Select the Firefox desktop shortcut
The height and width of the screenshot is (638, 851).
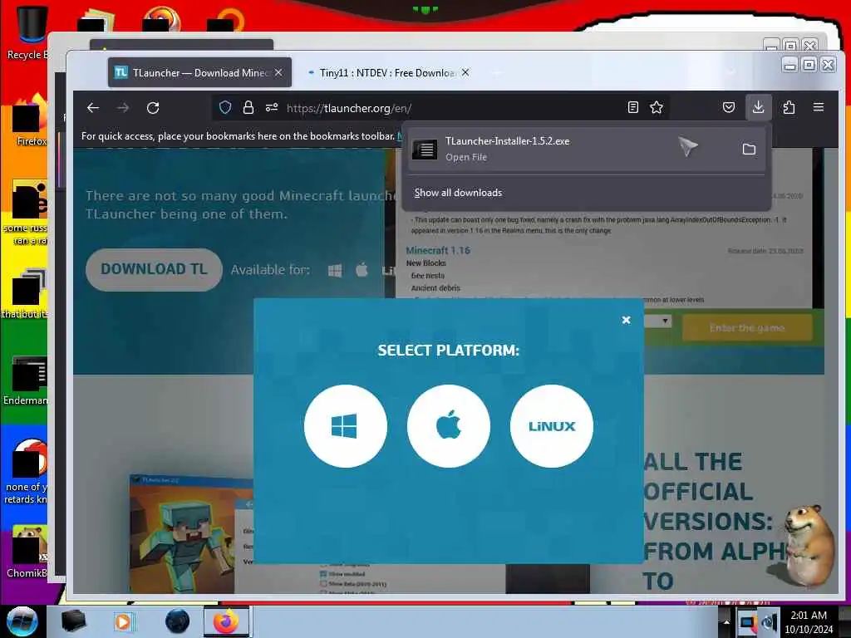[31, 120]
